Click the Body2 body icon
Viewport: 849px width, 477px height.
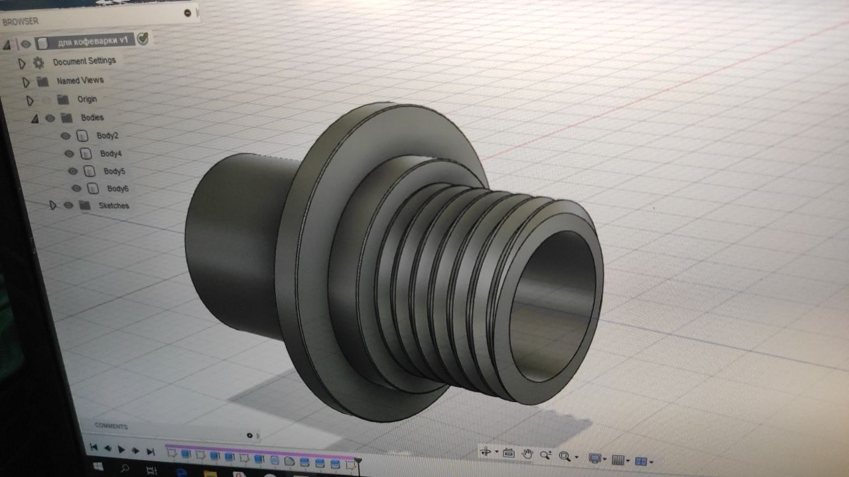tap(82, 136)
